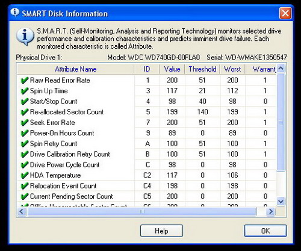Click worst value 106 for HDA Temperature
Viewport: 301px width, 251px height.
(x=232, y=175)
